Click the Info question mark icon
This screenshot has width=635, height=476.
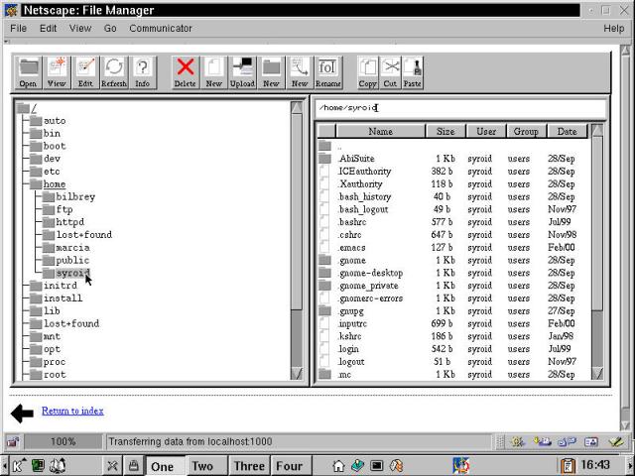(143, 71)
